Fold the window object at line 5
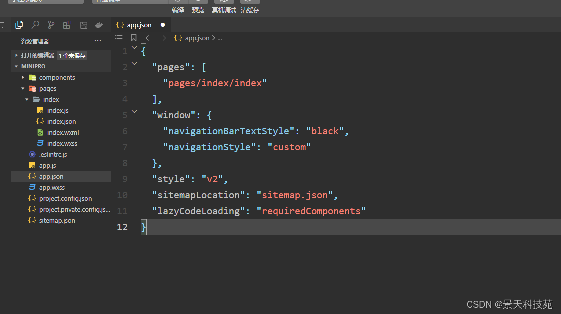The image size is (561, 314). tap(134, 111)
